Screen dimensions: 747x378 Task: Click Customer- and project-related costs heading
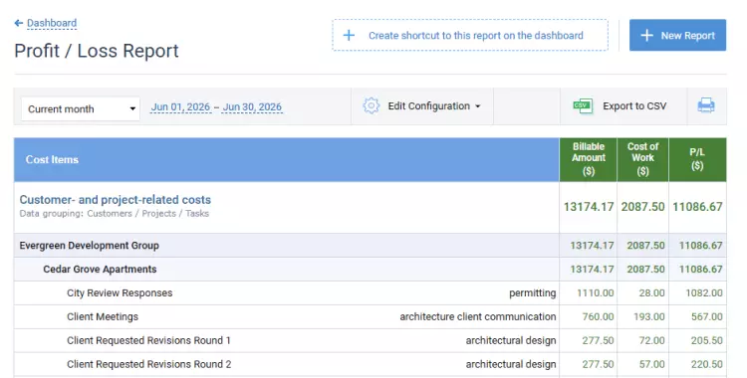click(x=116, y=200)
